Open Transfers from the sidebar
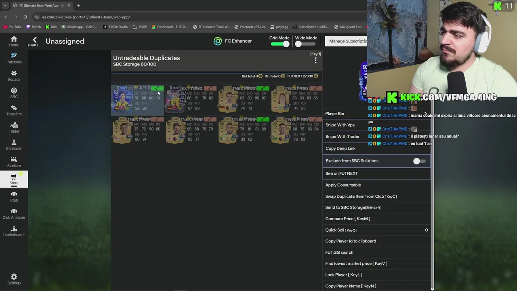 point(14,110)
